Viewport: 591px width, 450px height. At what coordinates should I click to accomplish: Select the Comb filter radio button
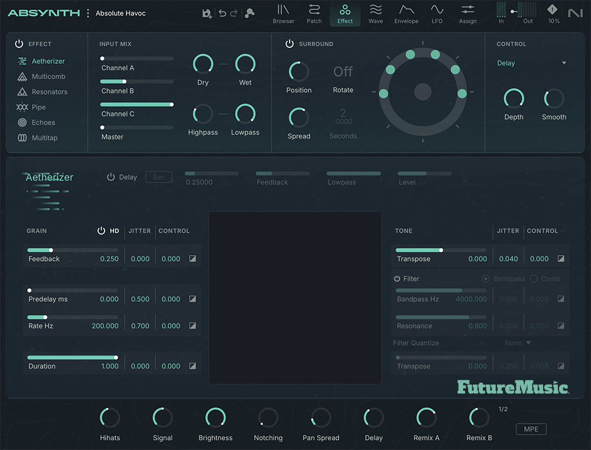click(533, 279)
